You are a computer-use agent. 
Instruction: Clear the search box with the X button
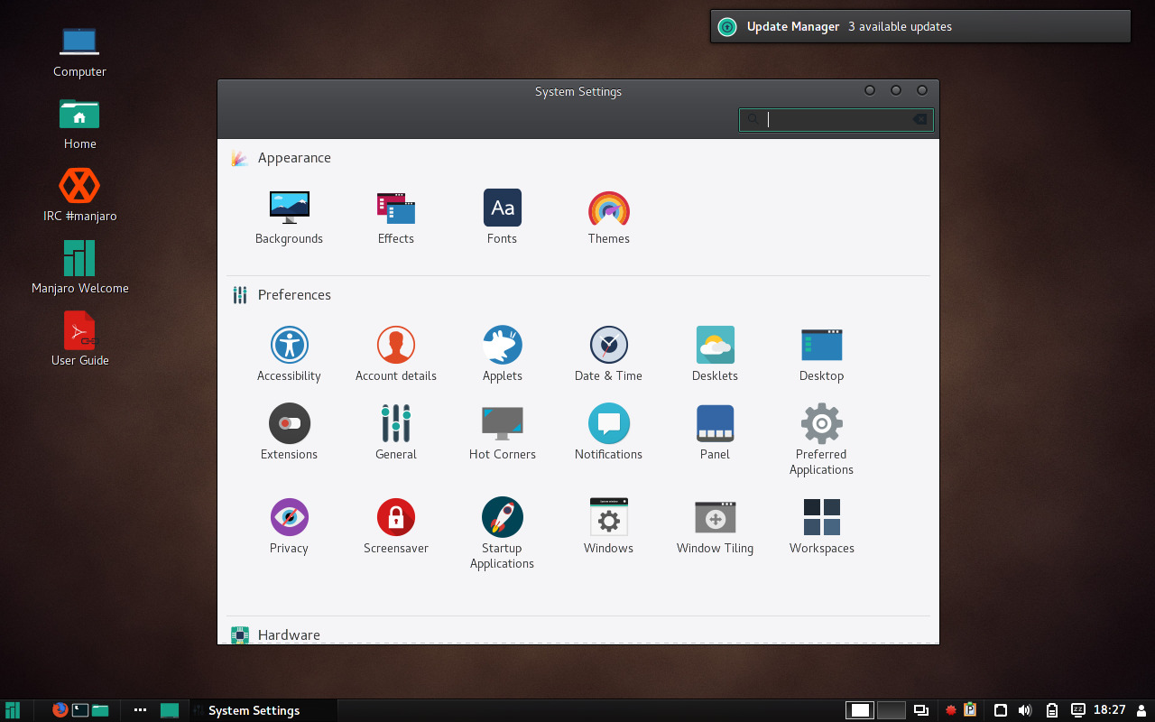(919, 119)
